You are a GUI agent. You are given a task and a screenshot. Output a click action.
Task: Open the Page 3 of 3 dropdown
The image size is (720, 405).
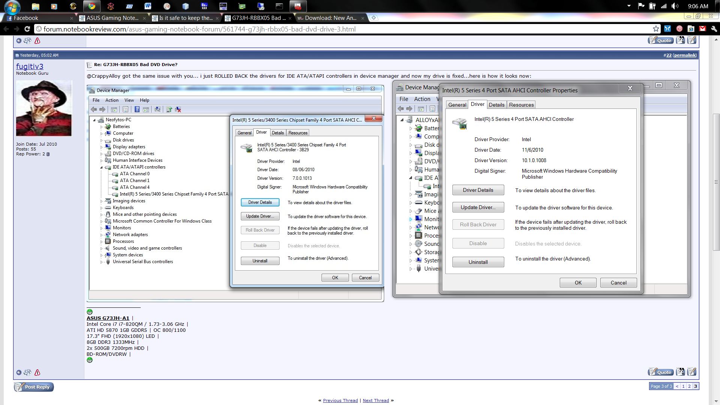pyautogui.click(x=661, y=386)
